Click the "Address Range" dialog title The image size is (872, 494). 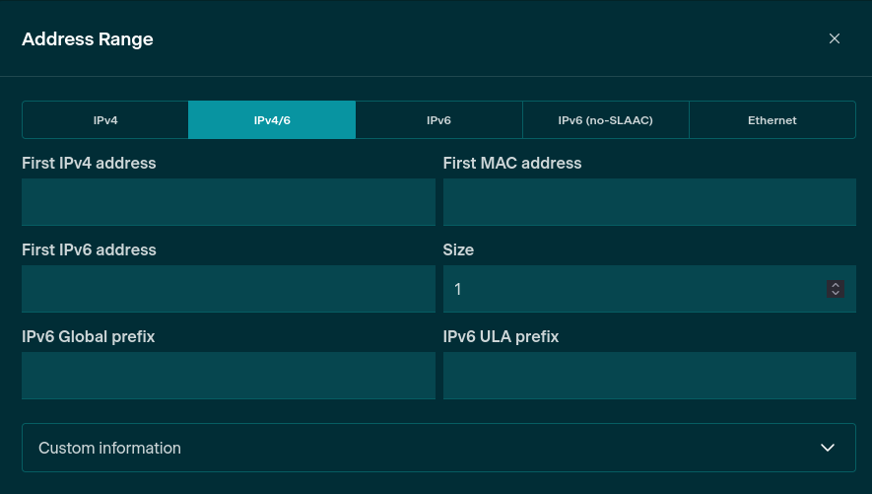coord(87,39)
